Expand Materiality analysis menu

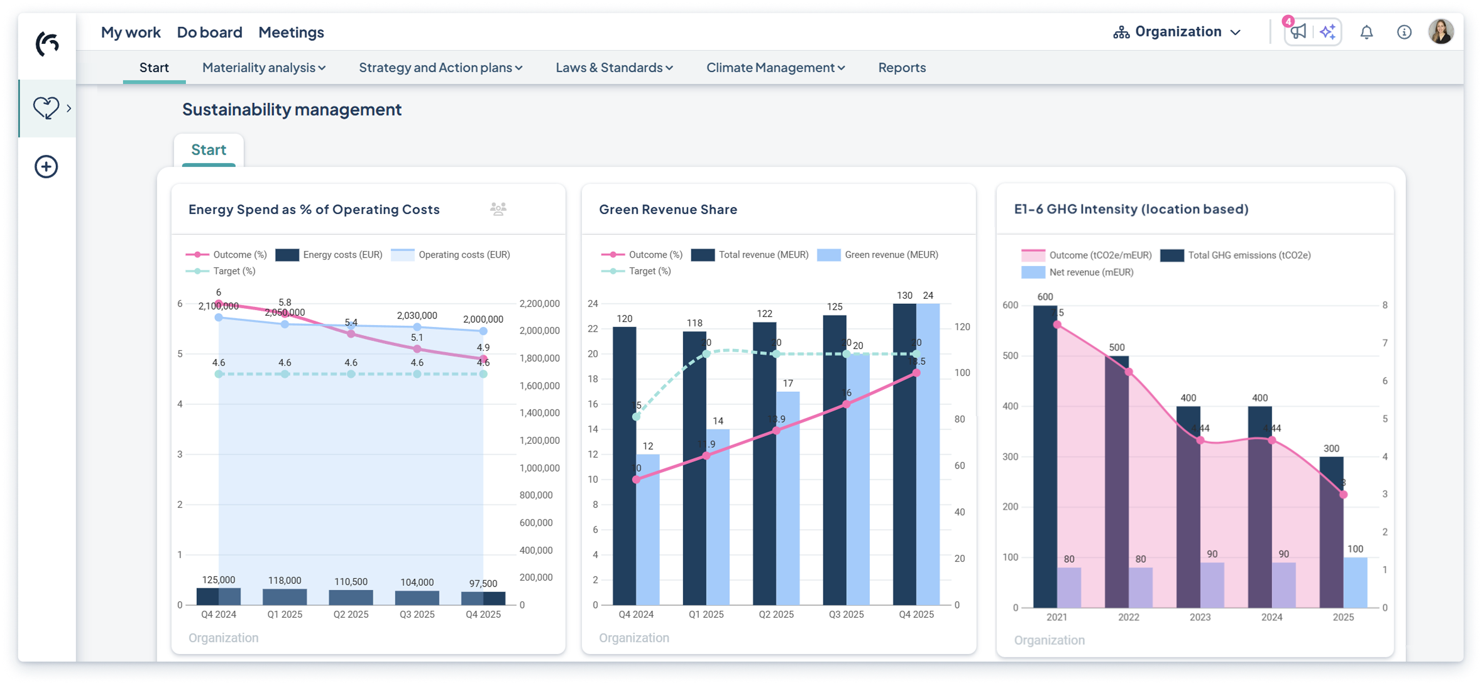point(263,67)
